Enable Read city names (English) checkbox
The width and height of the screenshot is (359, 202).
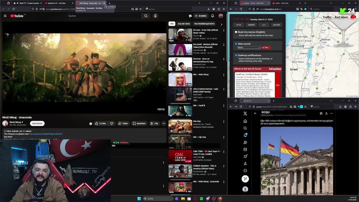pos(236,32)
